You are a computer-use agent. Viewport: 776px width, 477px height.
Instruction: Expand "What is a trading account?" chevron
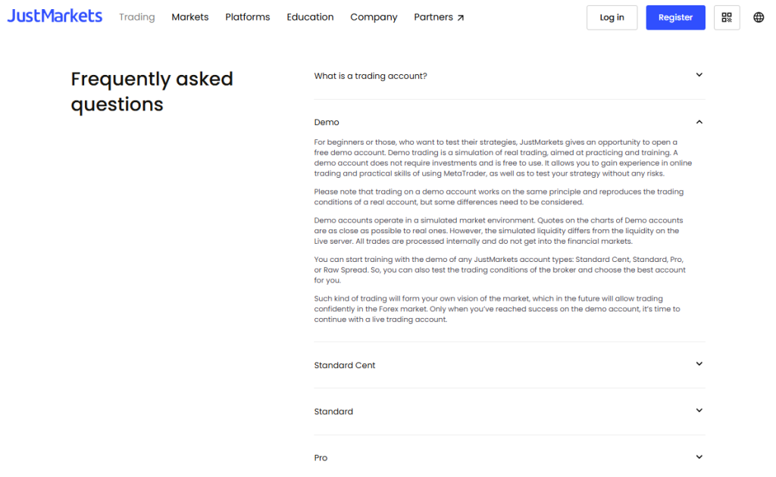pos(699,75)
